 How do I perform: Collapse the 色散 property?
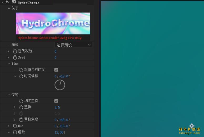click(x=9, y=132)
